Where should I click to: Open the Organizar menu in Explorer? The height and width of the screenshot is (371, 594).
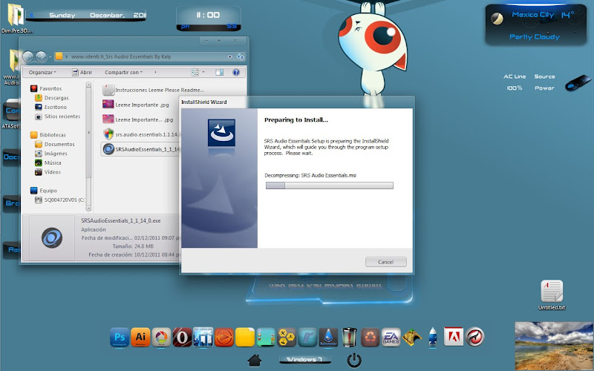click(x=42, y=72)
